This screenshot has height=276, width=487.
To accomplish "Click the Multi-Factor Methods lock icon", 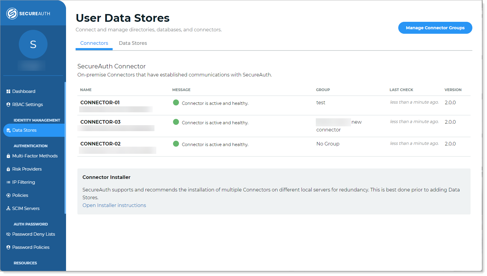I will point(8,156).
